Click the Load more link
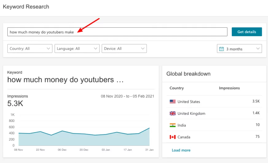 point(181,150)
